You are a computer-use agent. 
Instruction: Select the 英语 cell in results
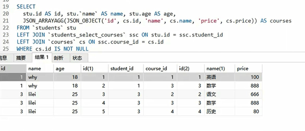click(211, 77)
